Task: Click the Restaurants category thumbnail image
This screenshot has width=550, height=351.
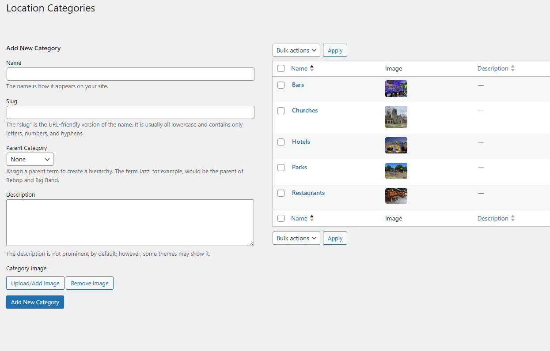Action: [396, 196]
